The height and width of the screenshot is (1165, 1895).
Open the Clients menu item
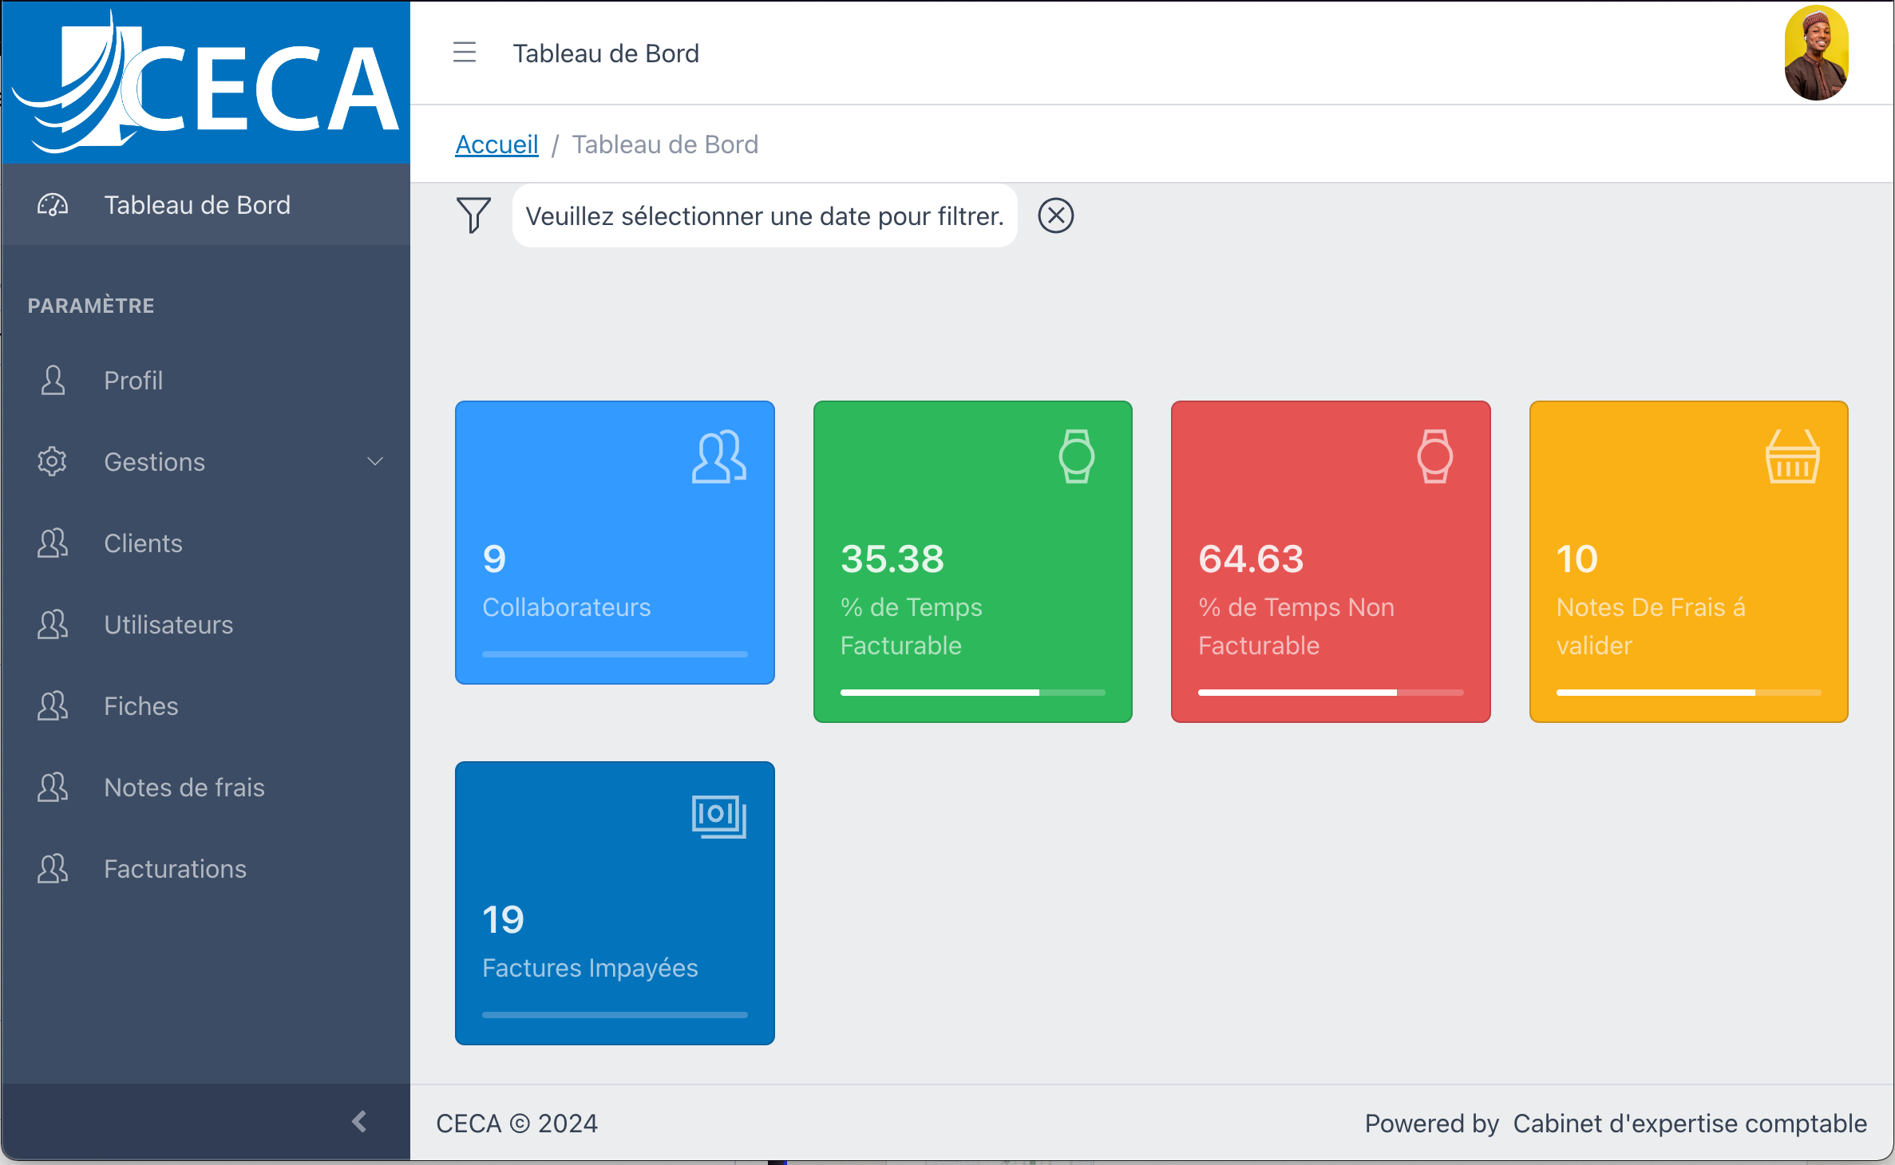pyautogui.click(x=143, y=543)
